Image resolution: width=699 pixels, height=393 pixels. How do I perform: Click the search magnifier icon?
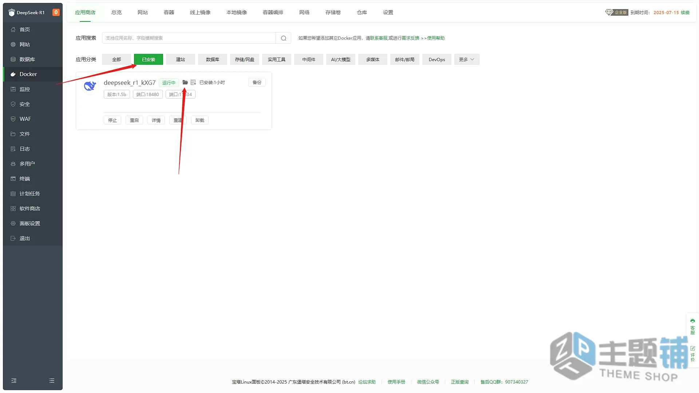pyautogui.click(x=284, y=38)
